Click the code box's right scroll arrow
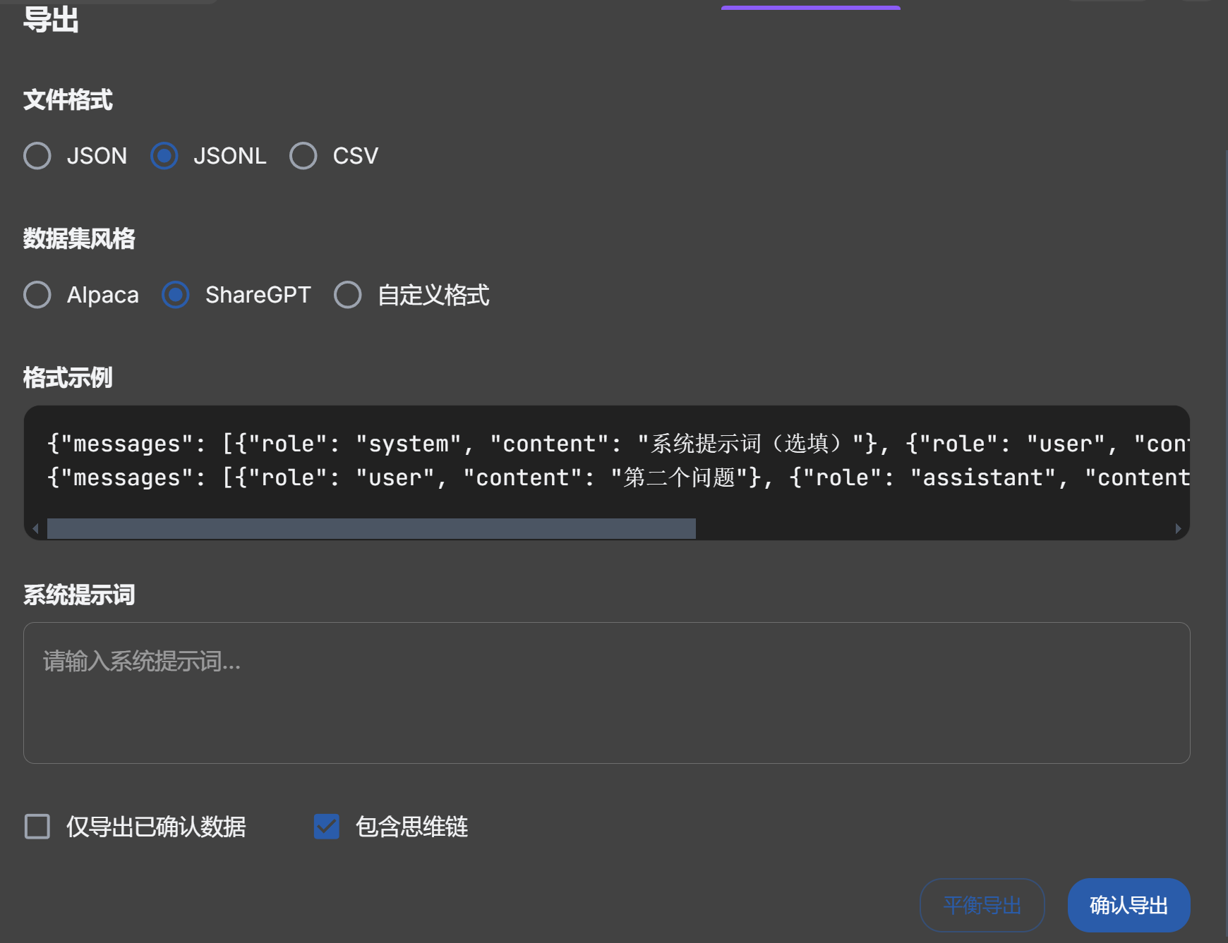This screenshot has height=943, width=1228. (1178, 528)
